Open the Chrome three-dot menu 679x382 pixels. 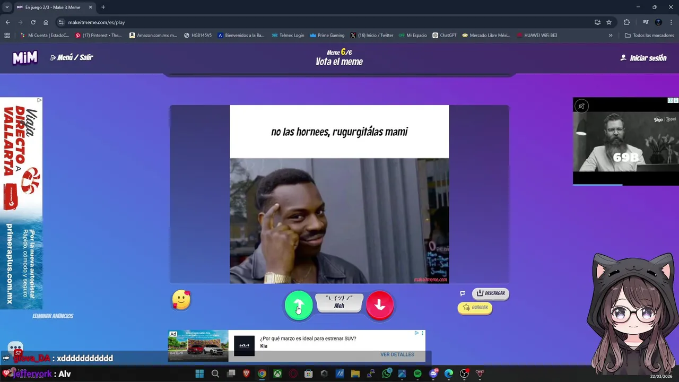(x=671, y=22)
